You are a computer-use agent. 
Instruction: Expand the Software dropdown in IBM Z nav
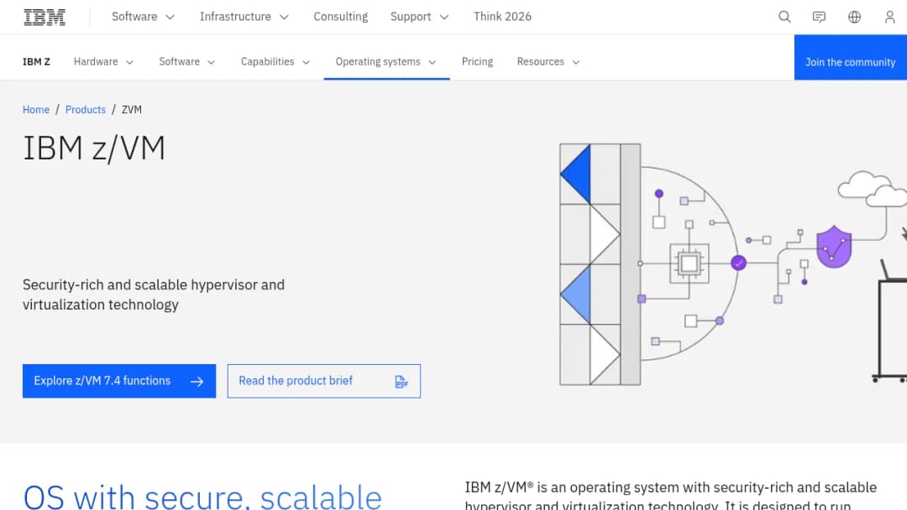click(186, 62)
